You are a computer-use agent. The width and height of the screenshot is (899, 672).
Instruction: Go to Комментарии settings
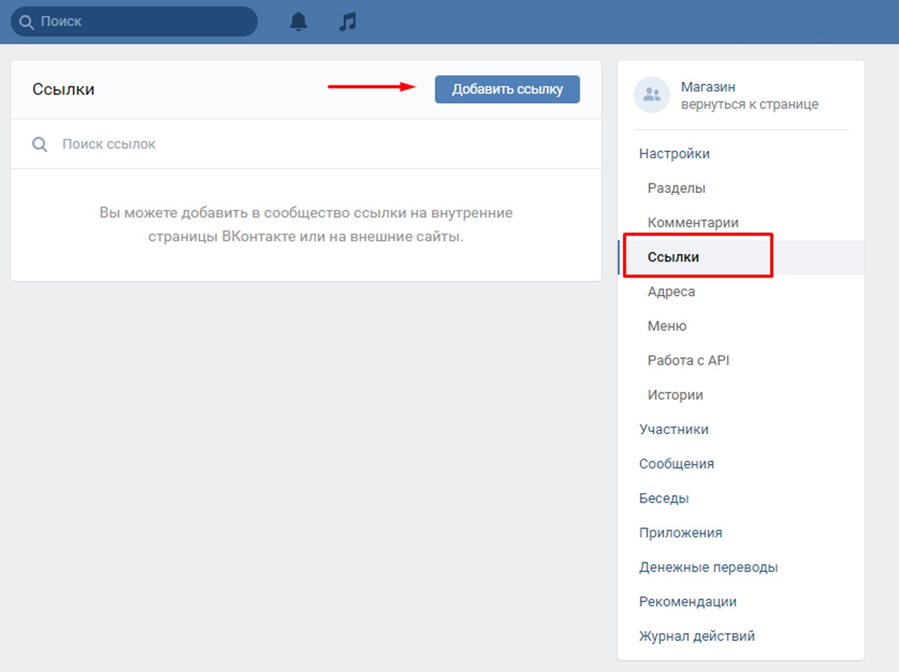pos(693,223)
